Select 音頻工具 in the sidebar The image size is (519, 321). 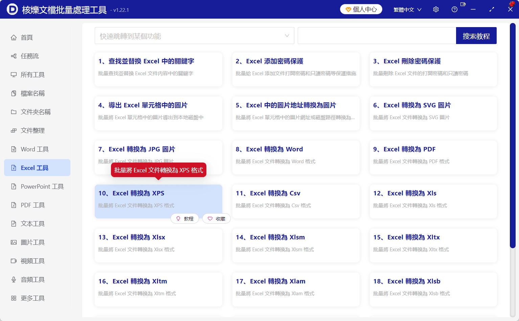pyautogui.click(x=37, y=280)
